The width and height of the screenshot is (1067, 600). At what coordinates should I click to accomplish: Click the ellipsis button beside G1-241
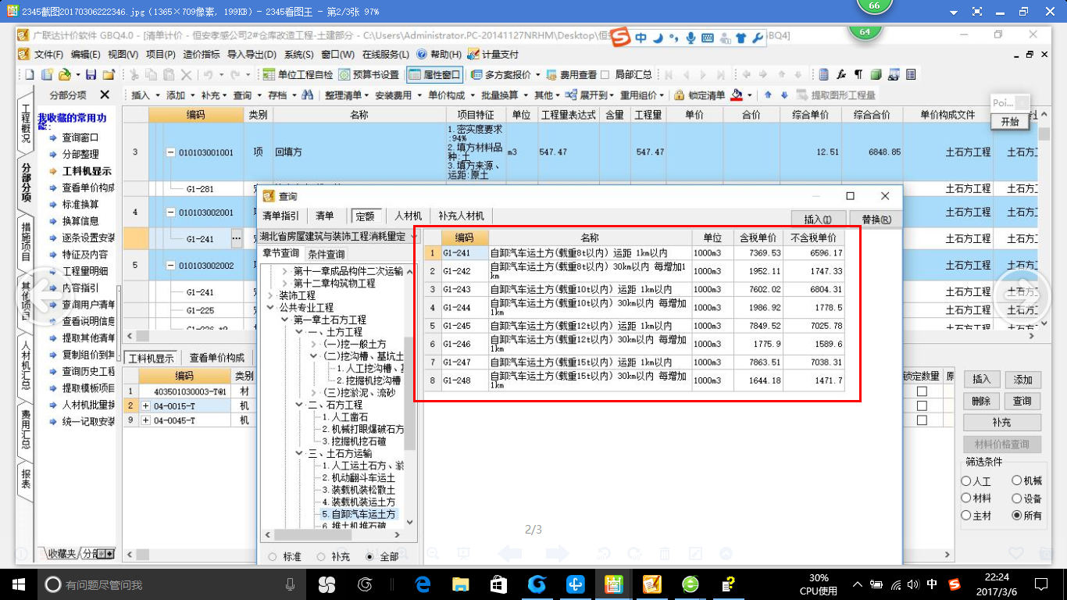[236, 238]
